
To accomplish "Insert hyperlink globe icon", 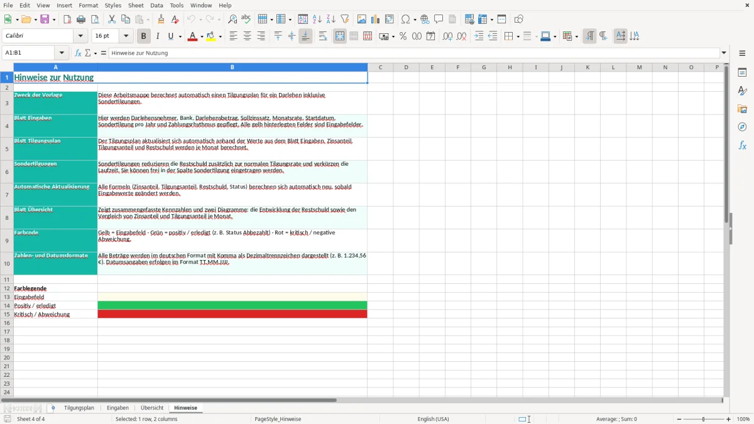I will [425, 19].
